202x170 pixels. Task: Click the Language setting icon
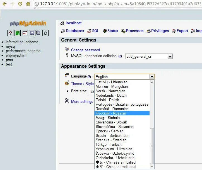[67, 75]
